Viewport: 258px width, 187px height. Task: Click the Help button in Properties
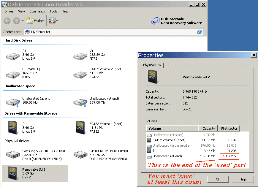click(x=243, y=179)
